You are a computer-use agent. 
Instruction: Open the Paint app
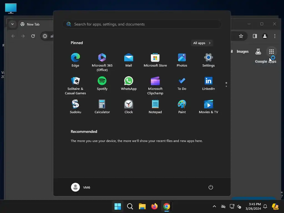[182, 107]
